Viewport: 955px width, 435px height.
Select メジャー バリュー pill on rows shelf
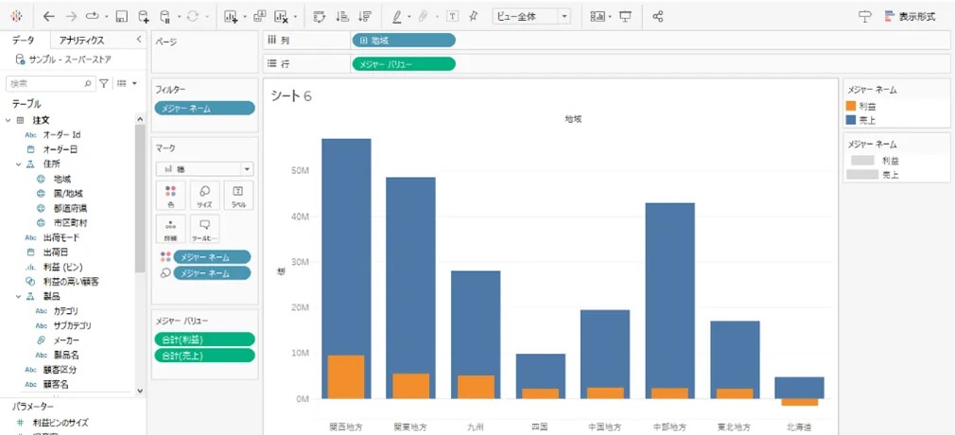coord(403,64)
